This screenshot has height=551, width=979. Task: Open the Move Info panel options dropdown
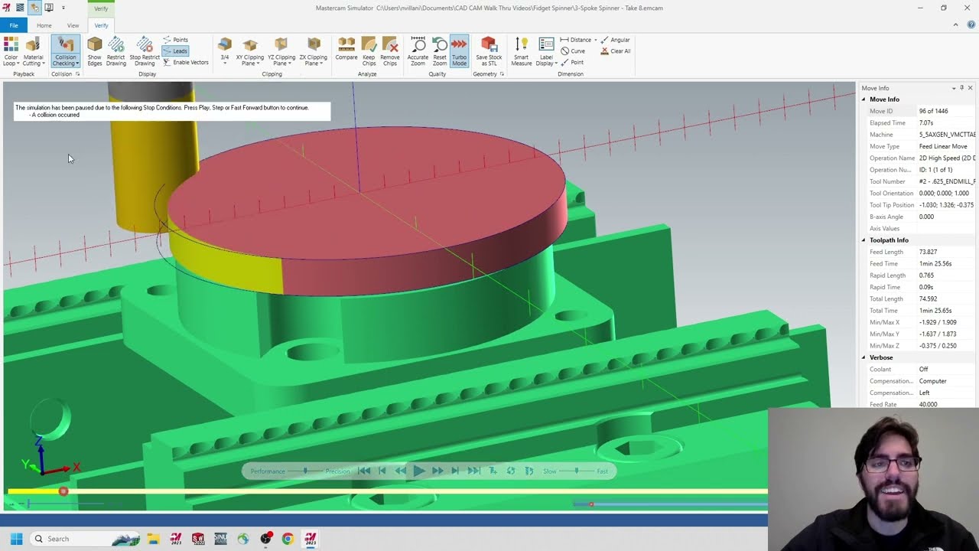pos(954,88)
